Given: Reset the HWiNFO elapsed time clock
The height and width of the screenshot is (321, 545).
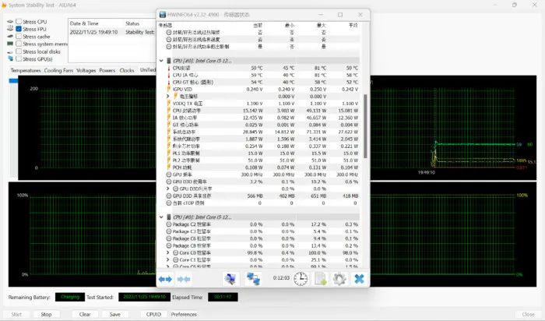Looking at the screenshot, I should point(300,279).
